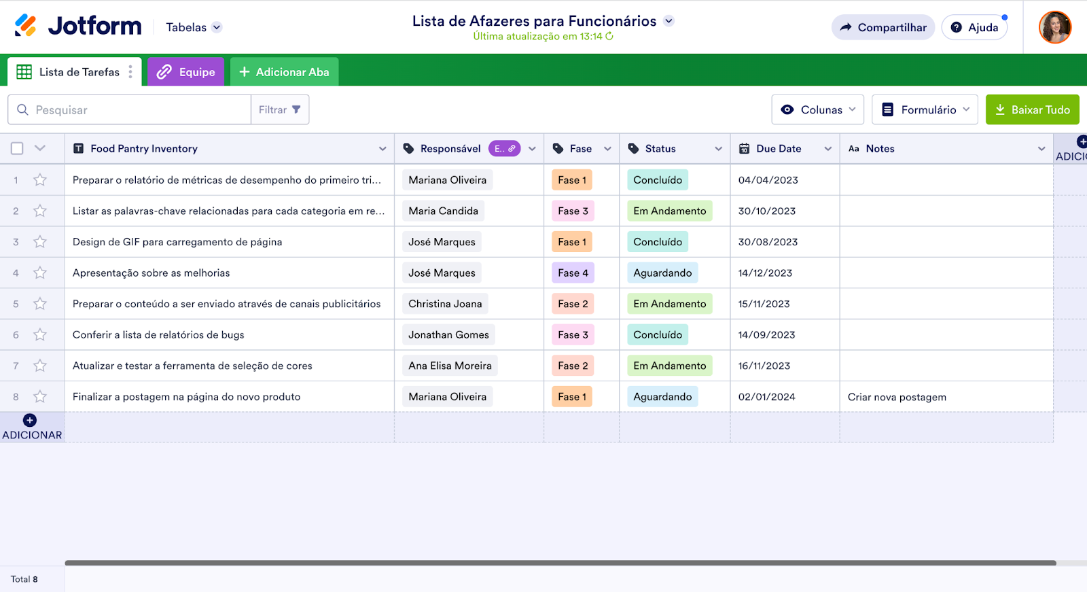
Task: Open Formulário dropdown
Action: [x=925, y=109]
